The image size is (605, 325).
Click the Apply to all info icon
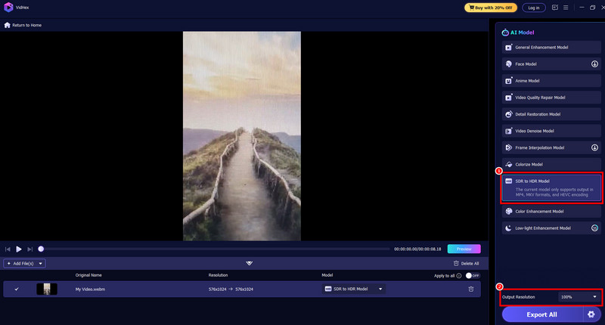click(459, 276)
